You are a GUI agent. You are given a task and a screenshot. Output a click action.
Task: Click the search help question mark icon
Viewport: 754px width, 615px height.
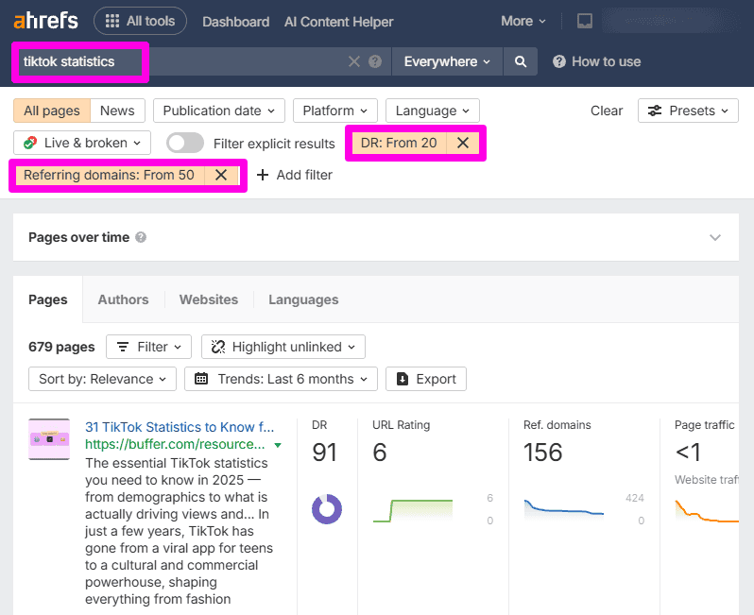point(375,61)
